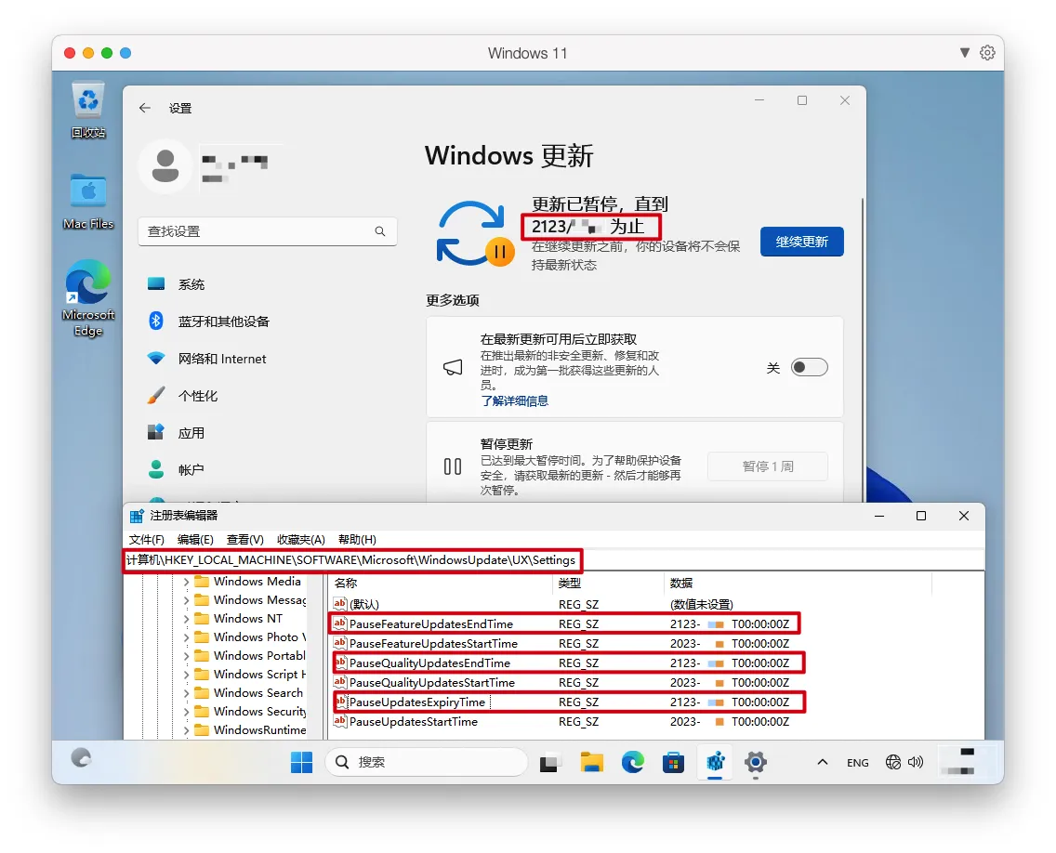Click the registry address path bar
The image size is (1056, 853).
tap(554, 560)
